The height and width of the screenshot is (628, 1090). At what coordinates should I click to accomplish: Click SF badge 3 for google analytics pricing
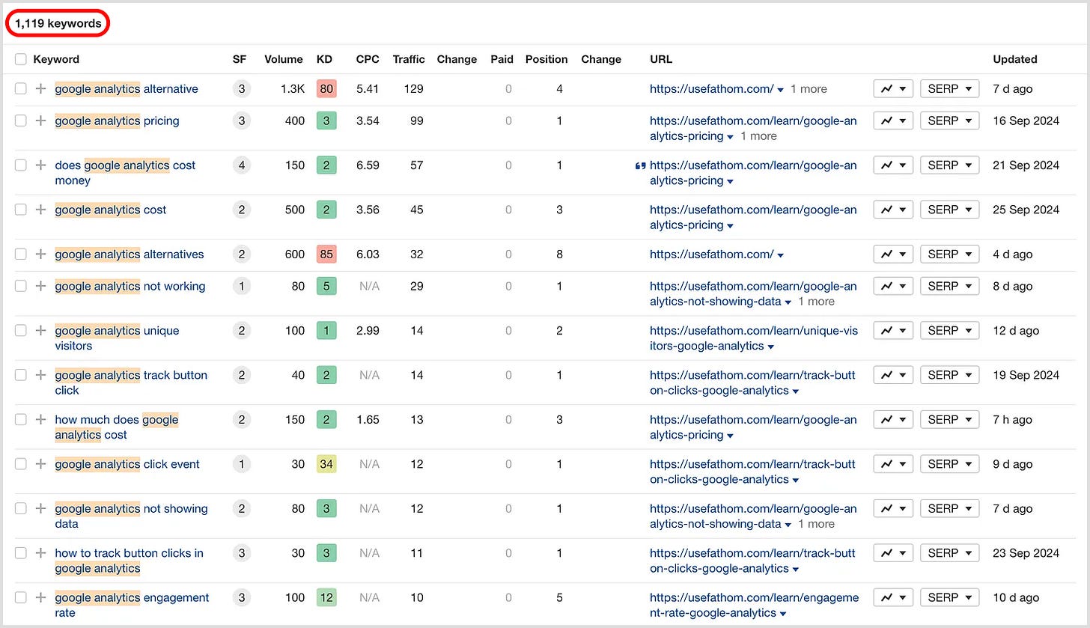pos(241,121)
